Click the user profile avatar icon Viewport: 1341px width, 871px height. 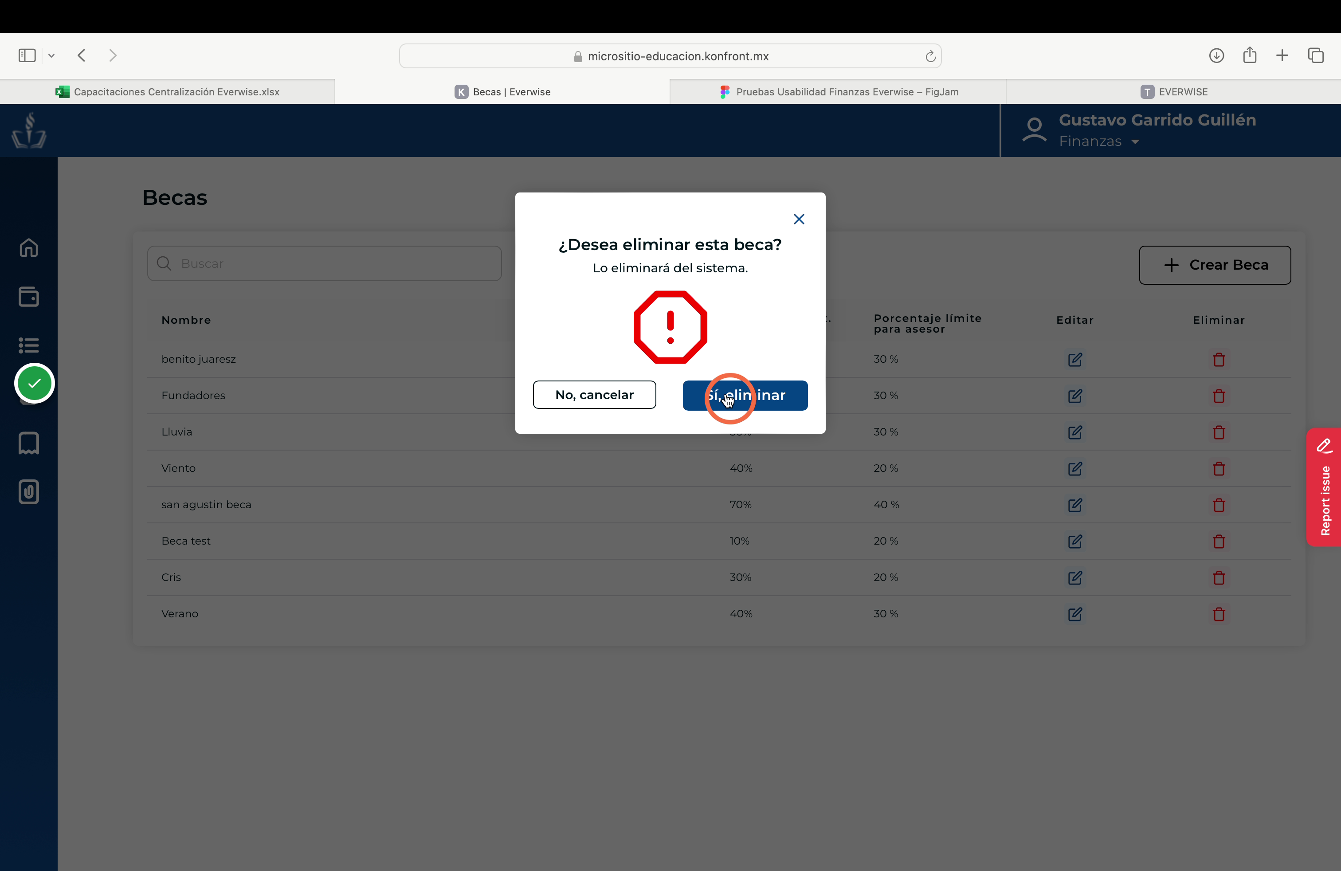[x=1035, y=130]
